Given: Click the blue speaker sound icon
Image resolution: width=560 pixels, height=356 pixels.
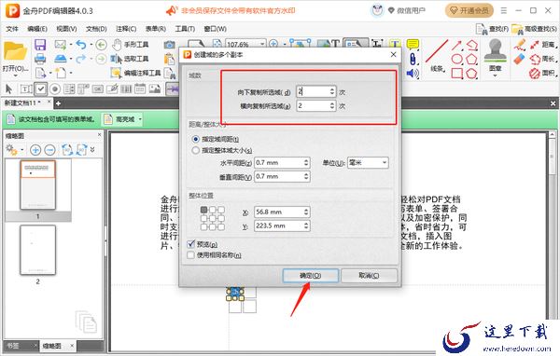Looking at the screenshot, I should click(x=413, y=73).
